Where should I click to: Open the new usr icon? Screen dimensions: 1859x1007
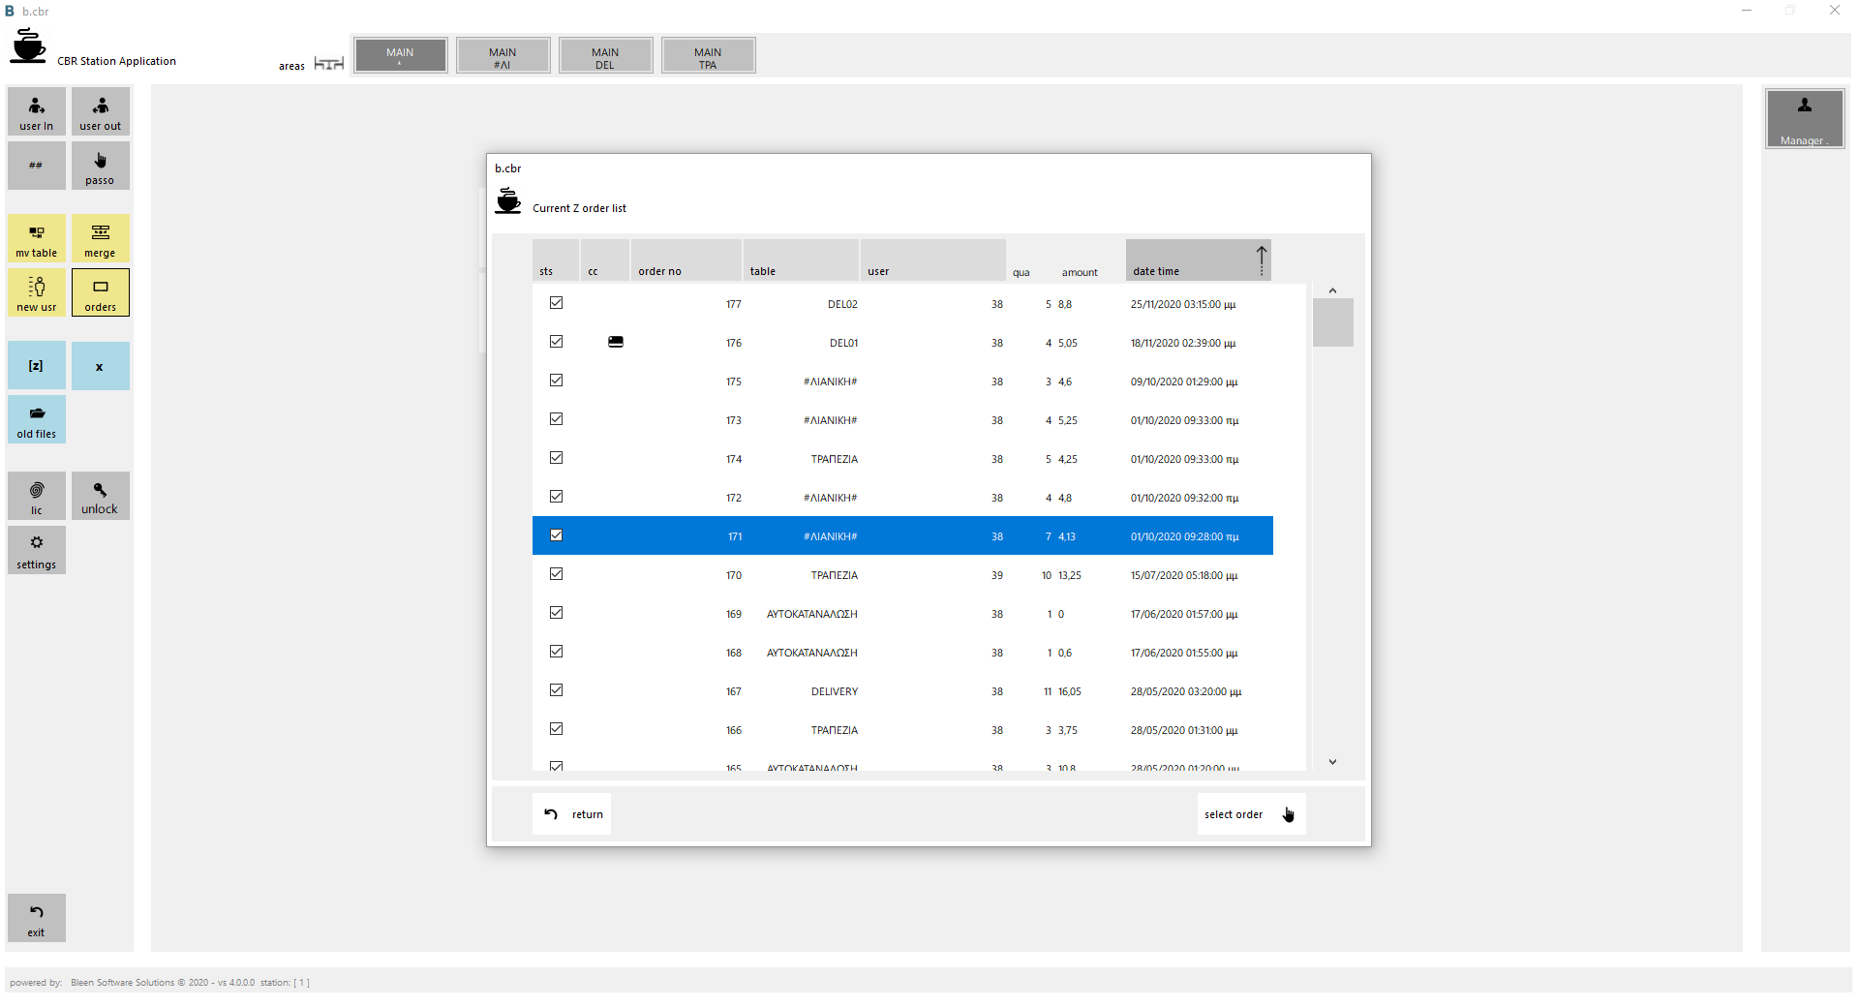pyautogui.click(x=37, y=287)
